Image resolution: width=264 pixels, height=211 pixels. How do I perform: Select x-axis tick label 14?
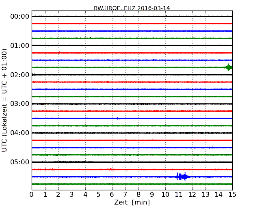tap(219, 194)
